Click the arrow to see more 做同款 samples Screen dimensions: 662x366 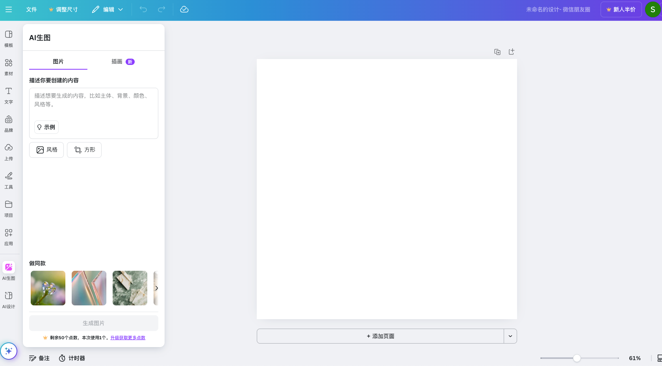pos(156,288)
